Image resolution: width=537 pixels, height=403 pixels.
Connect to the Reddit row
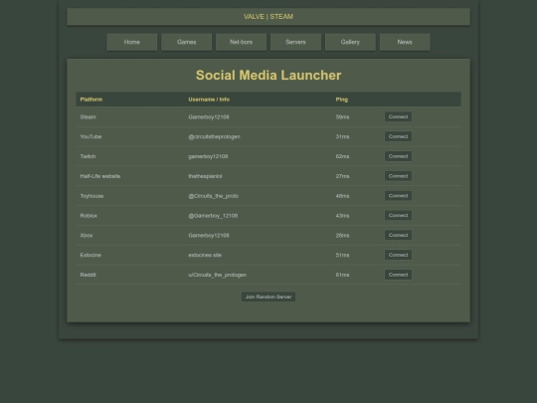tap(399, 275)
